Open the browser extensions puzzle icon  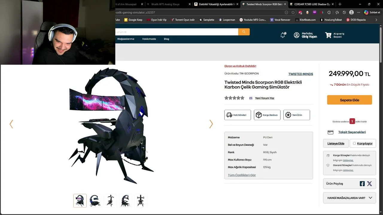tap(329, 13)
